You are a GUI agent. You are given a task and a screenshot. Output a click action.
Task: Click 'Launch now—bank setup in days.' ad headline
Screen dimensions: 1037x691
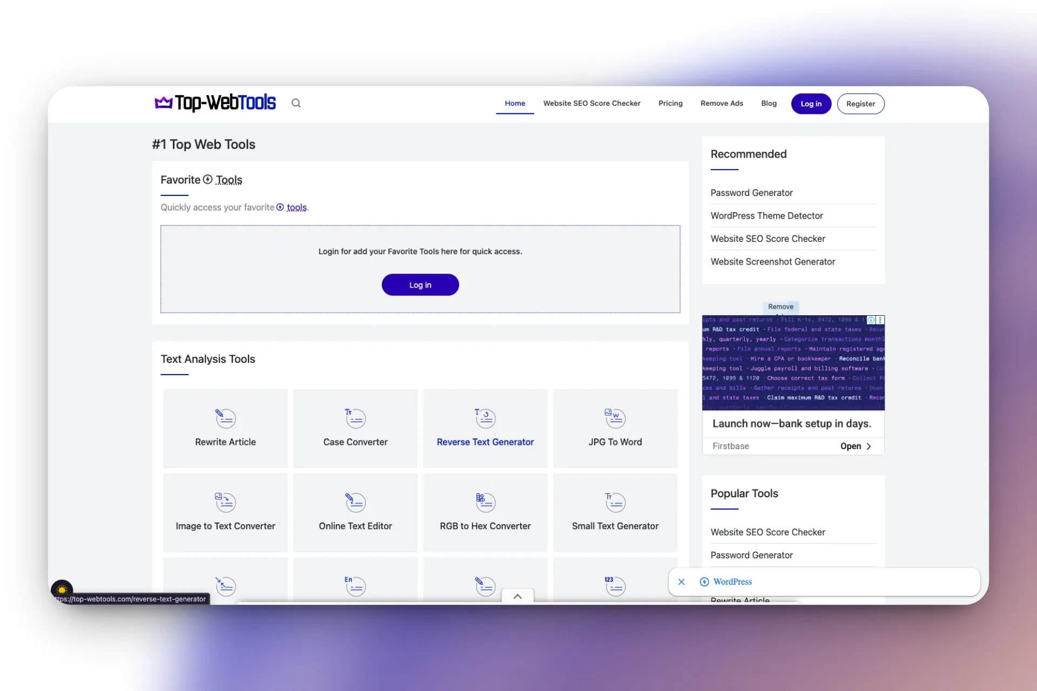click(791, 423)
